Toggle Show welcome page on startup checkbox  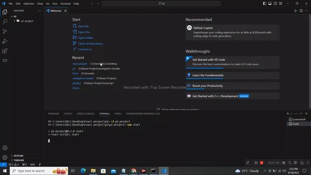(x=158, y=109)
